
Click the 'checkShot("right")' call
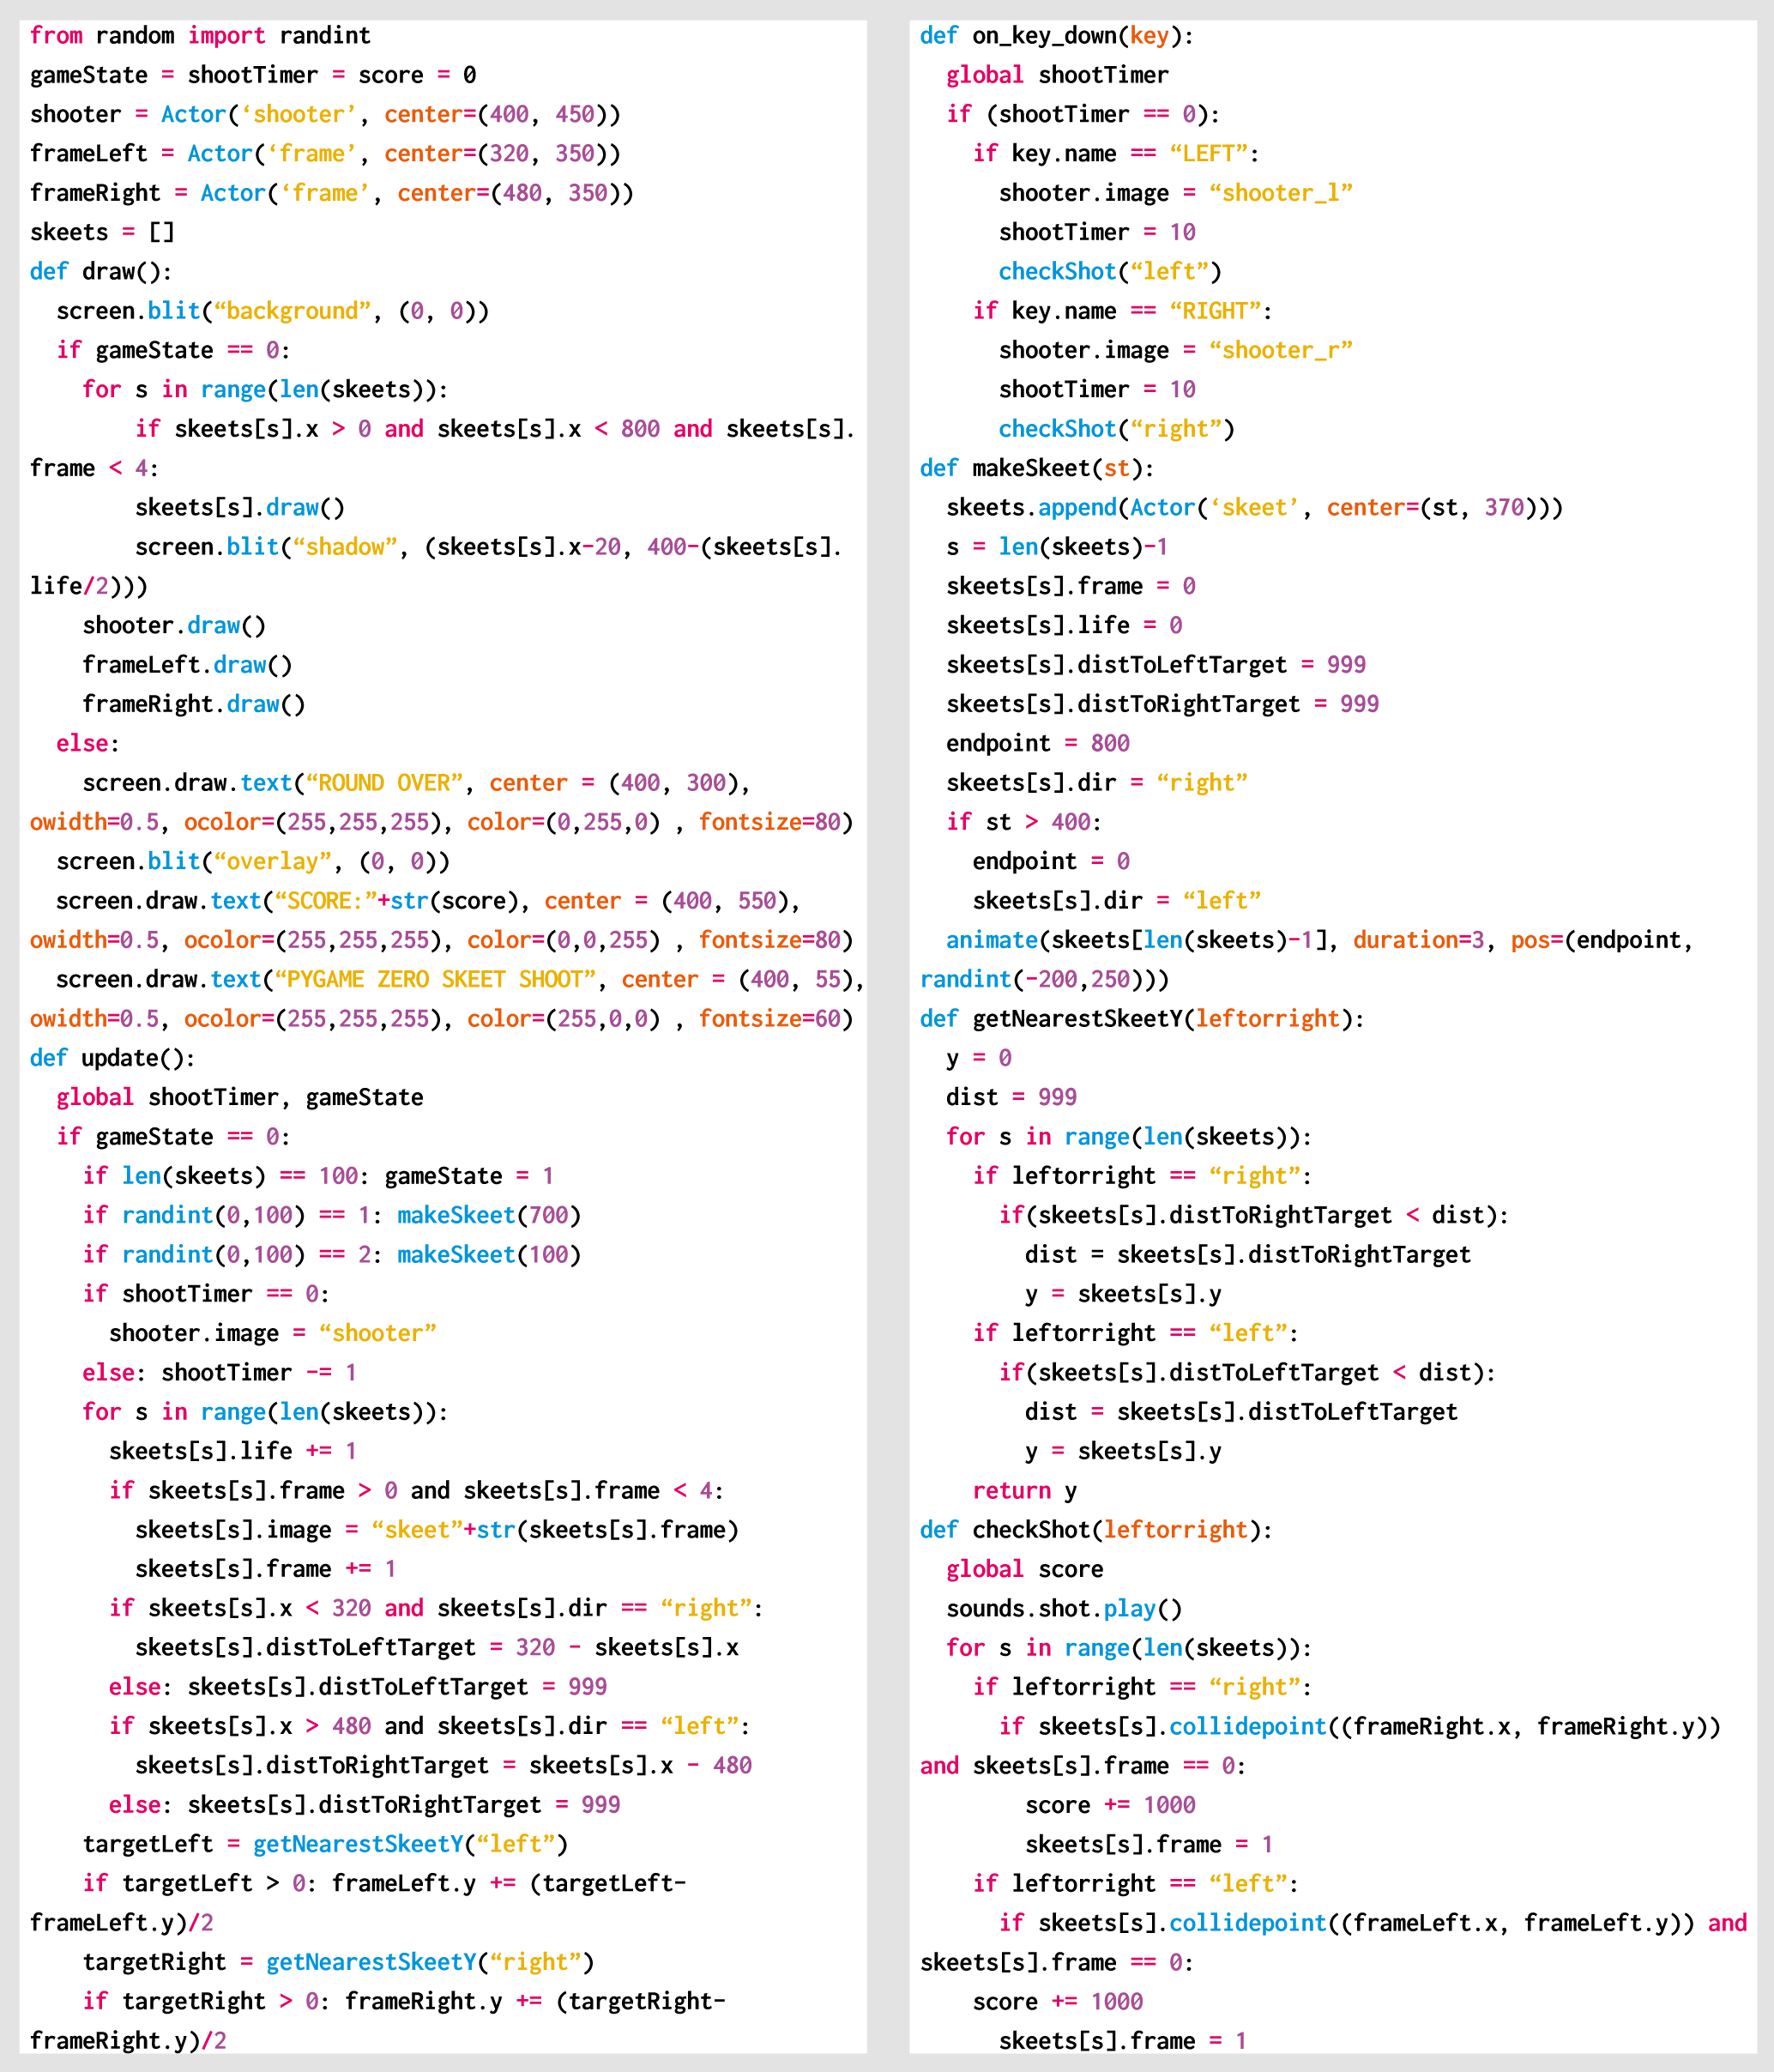pyautogui.click(x=1116, y=429)
